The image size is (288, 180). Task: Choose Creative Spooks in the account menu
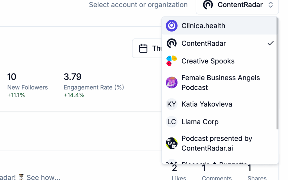coord(208,61)
